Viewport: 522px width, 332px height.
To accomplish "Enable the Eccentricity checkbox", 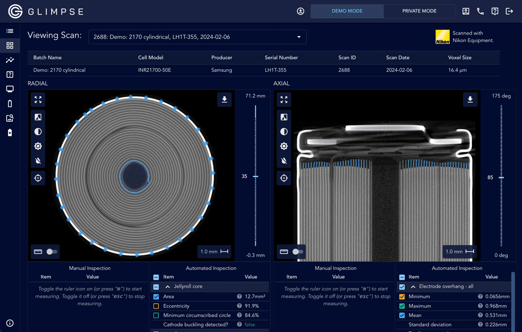I will (x=156, y=306).
